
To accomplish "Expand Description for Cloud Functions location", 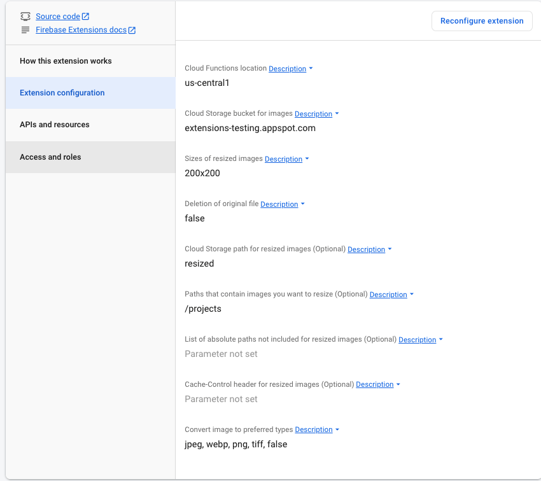I will [286, 68].
